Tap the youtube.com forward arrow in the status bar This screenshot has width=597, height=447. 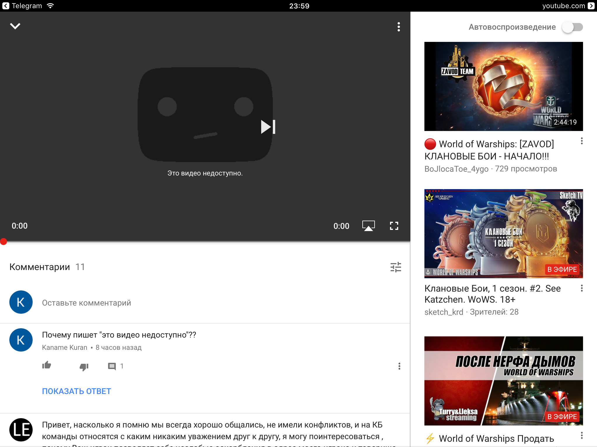pyautogui.click(x=591, y=6)
